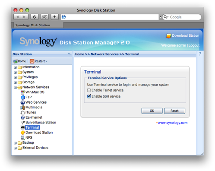Select Ez-Internet in the tree

[34, 117]
